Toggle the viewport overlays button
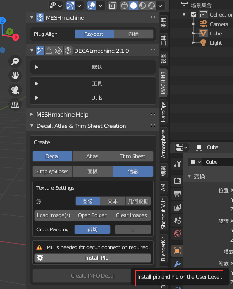The height and width of the screenshot is (289, 233). [92, 6]
